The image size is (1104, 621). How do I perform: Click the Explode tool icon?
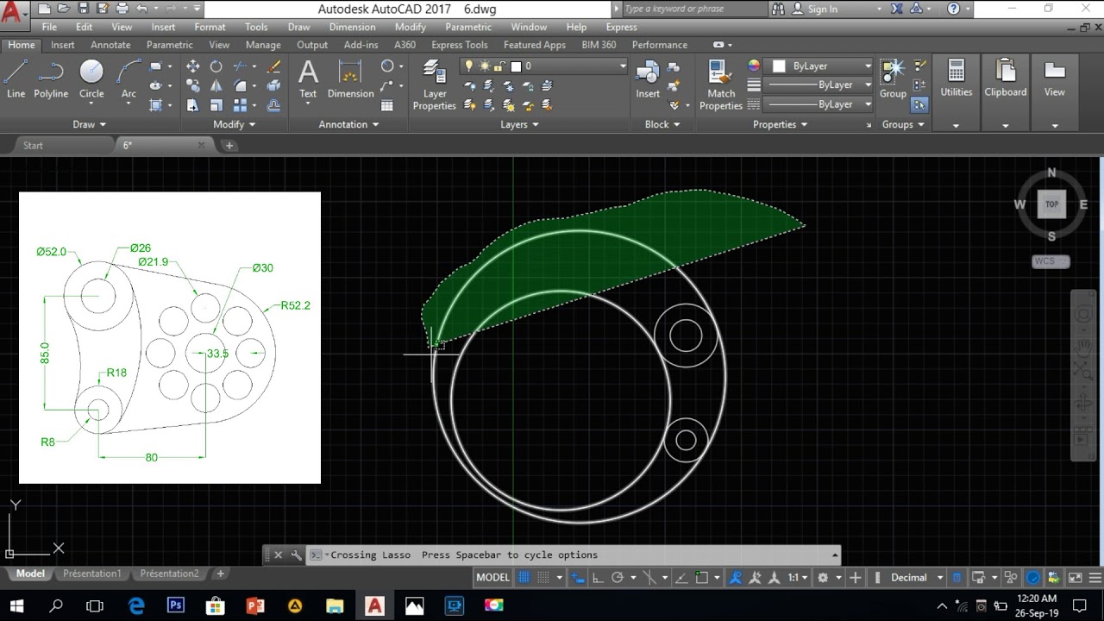273,85
